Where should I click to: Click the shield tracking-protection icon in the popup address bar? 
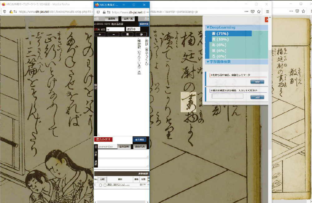coord(98,12)
